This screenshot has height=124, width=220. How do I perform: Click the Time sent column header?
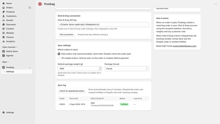click(73, 99)
